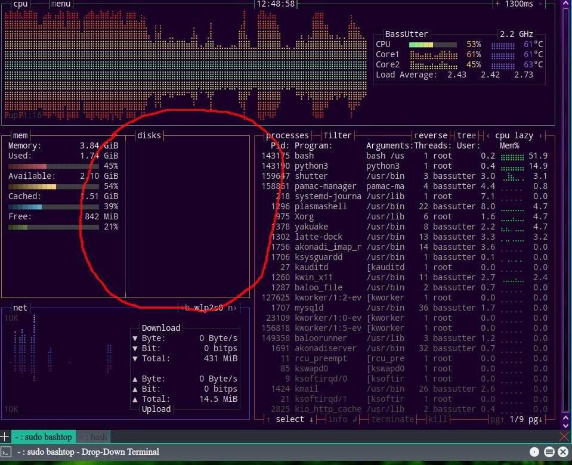This screenshot has height=465, width=572.
Task: Click the disks panel title
Action: point(149,135)
